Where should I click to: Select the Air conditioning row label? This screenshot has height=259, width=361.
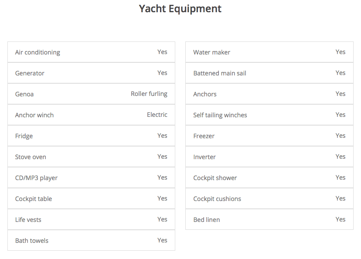37,52
